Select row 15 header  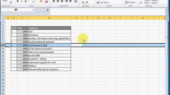click(3, 69)
